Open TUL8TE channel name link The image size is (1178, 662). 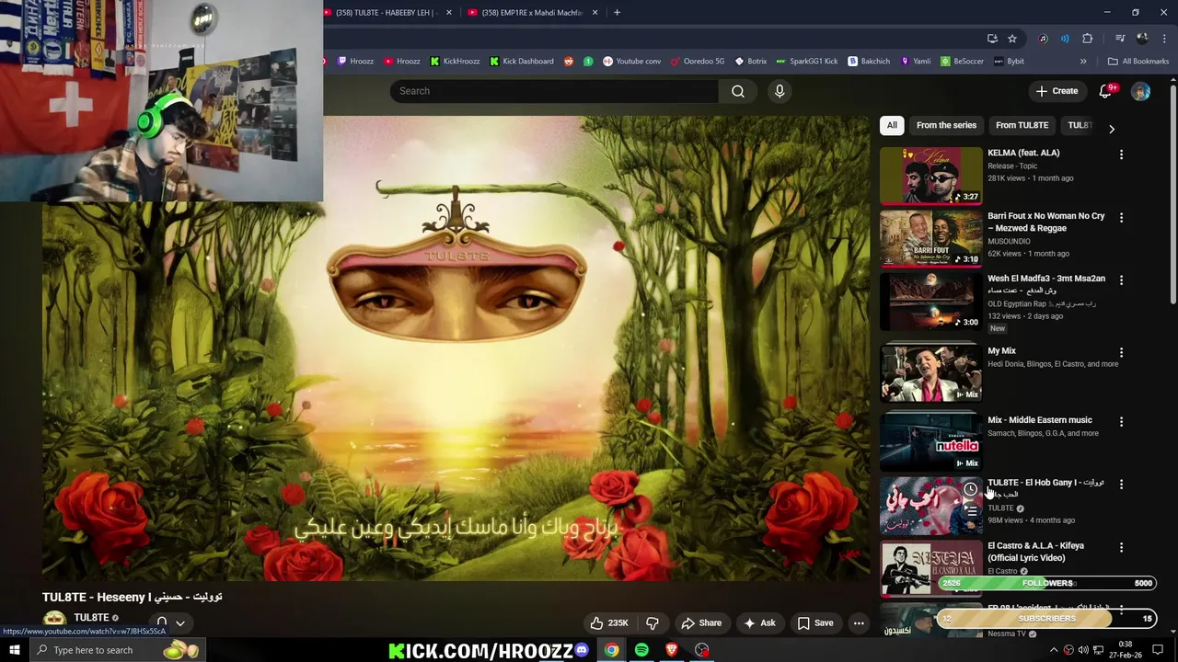91,618
